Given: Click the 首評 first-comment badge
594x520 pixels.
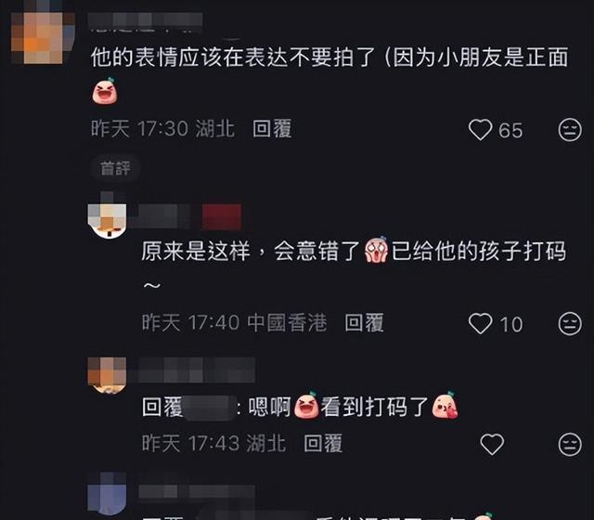Looking at the screenshot, I should tap(115, 168).
